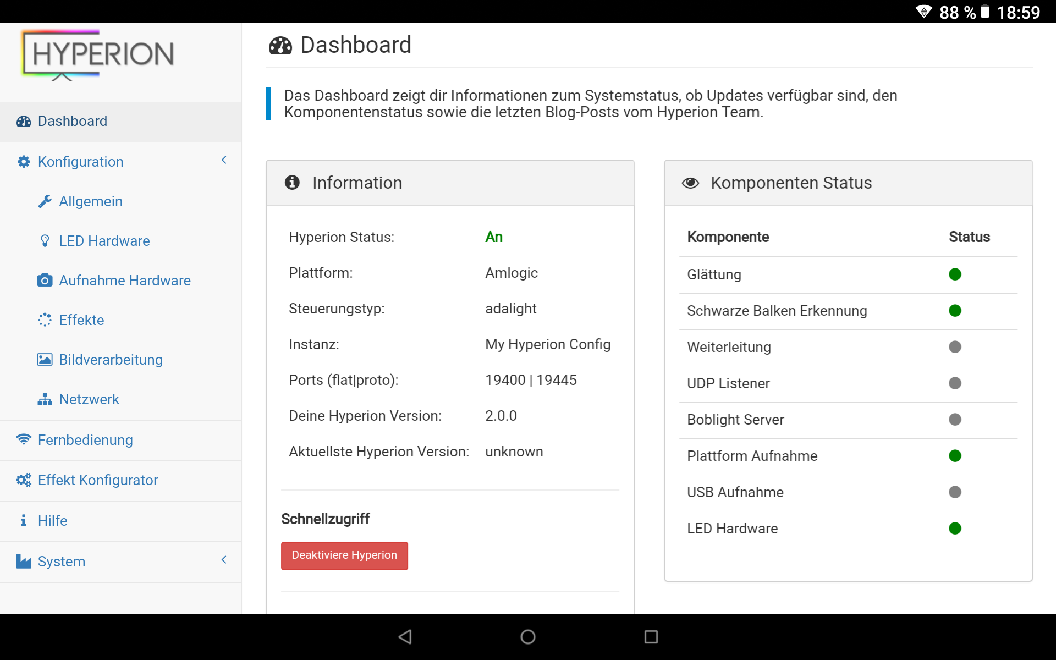The height and width of the screenshot is (660, 1056).
Task: Click the Hilfe info icon
Action: 24,520
